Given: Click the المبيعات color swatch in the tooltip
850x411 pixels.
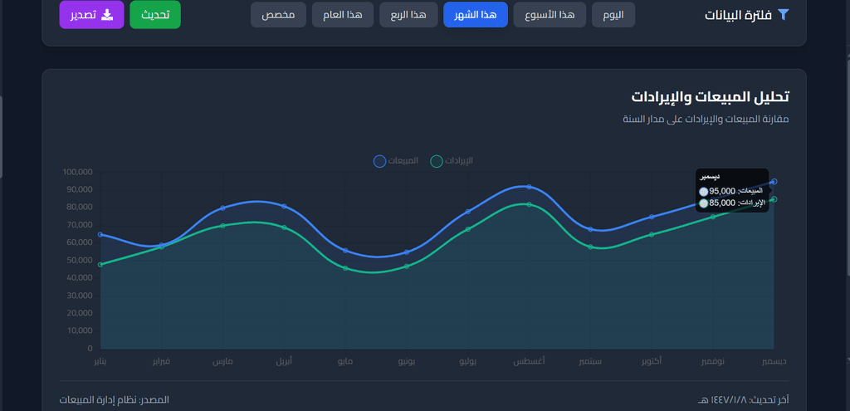Looking at the screenshot, I should click(704, 192).
